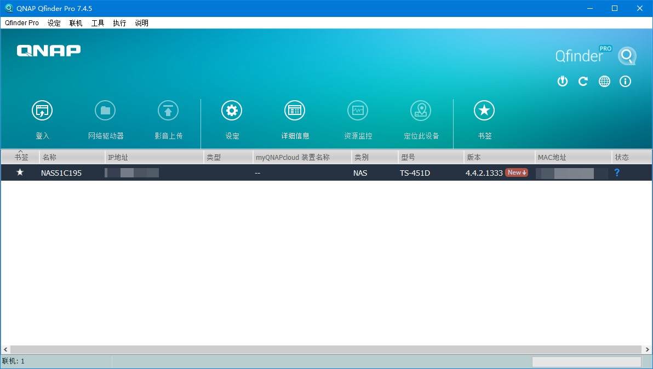Sort by 类别 column header
The width and height of the screenshot is (653, 369).
pos(375,157)
